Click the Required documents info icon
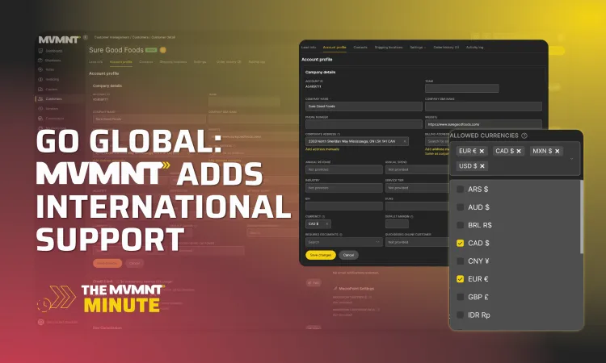 pos(340,235)
